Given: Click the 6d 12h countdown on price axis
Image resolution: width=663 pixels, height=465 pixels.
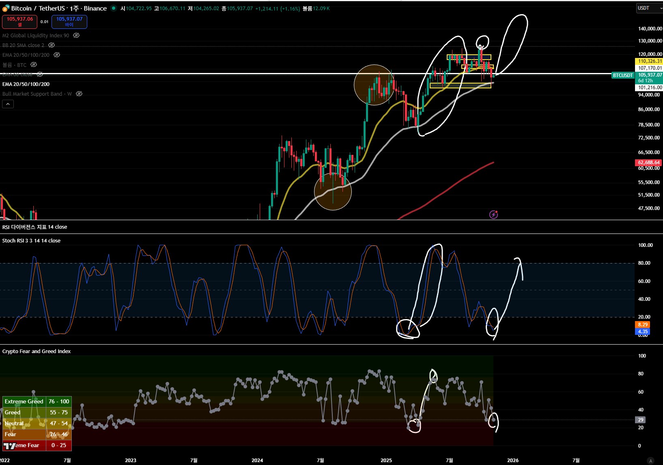Looking at the screenshot, I should pyautogui.click(x=646, y=81).
